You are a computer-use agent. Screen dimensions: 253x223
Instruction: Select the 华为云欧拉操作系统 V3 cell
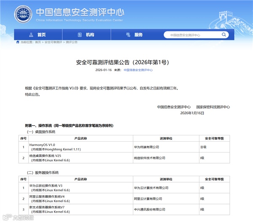coord(81,188)
